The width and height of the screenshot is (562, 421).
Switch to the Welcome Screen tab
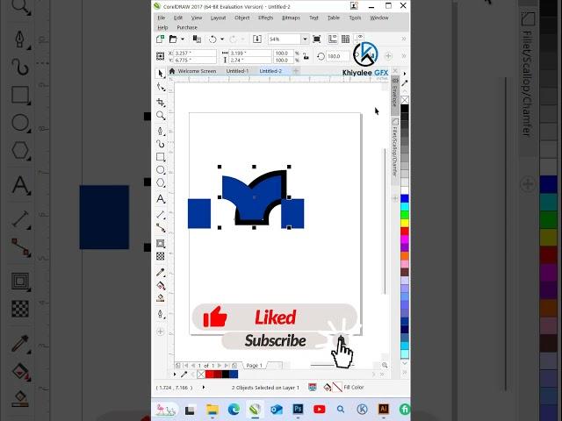pyautogui.click(x=196, y=71)
